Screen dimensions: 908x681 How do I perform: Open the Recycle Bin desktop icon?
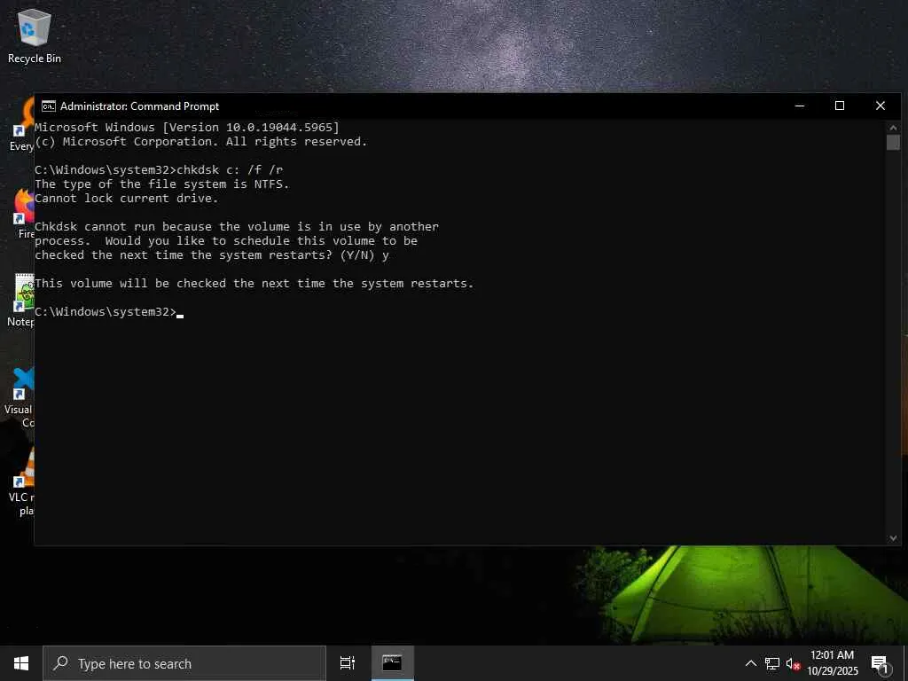[35, 35]
